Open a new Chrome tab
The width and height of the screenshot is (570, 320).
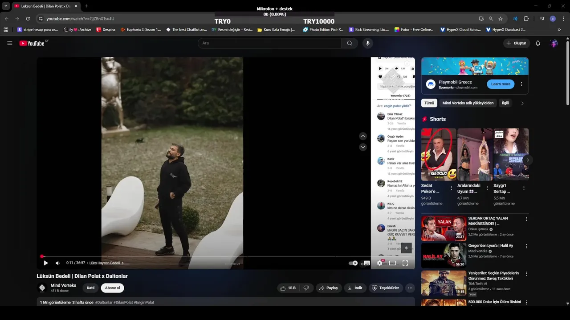point(86,6)
